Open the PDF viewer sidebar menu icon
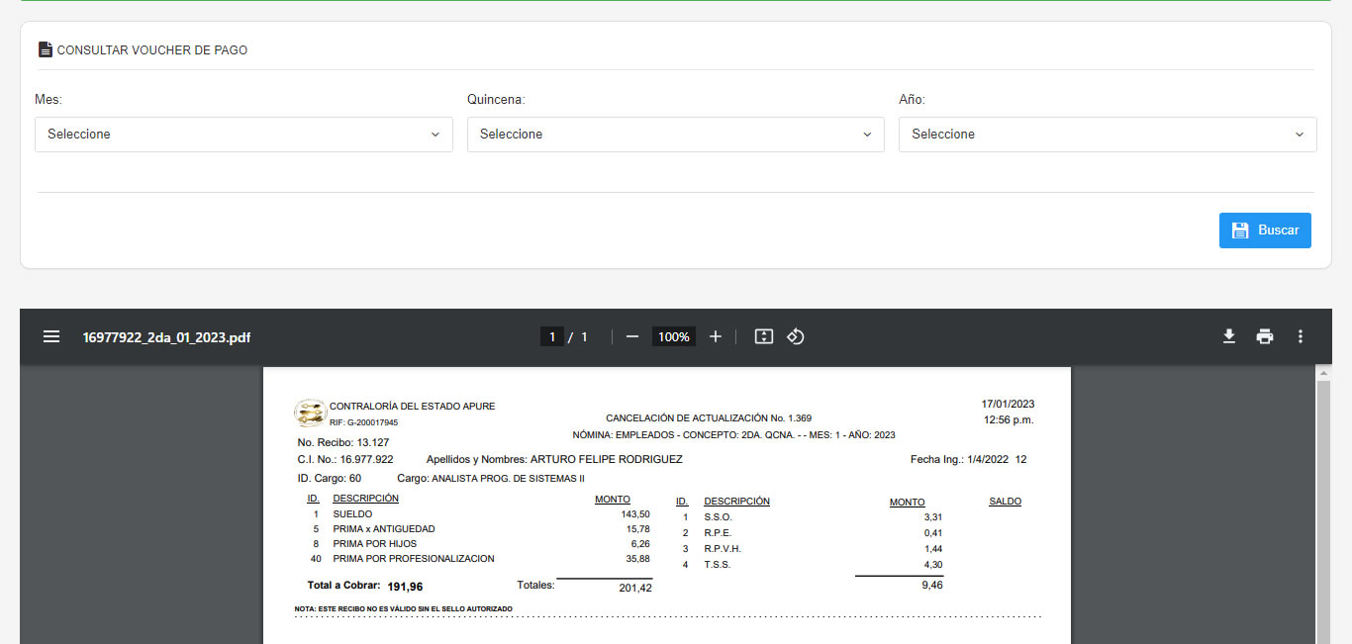 click(x=51, y=337)
